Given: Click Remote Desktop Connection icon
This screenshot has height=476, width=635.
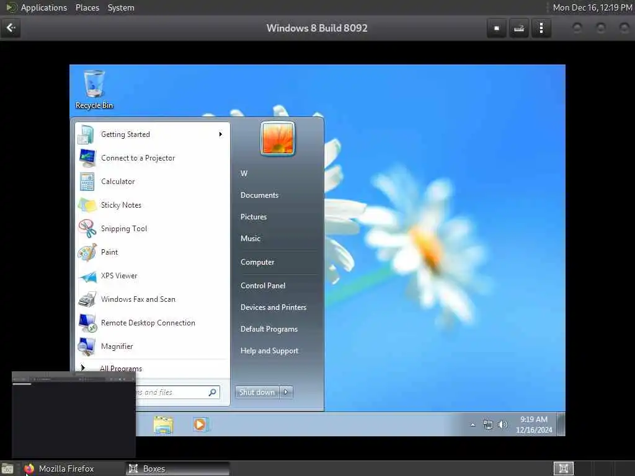Looking at the screenshot, I should tap(87, 323).
